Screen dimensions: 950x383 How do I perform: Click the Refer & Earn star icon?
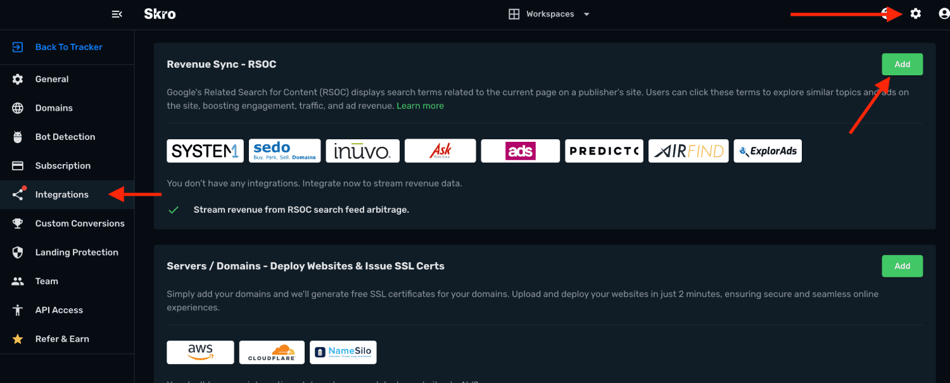click(x=18, y=339)
